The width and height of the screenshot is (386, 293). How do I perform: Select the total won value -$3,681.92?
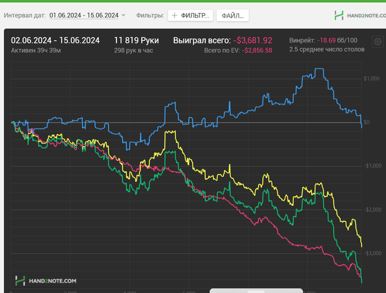[x=253, y=40]
